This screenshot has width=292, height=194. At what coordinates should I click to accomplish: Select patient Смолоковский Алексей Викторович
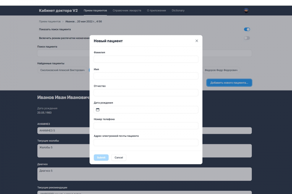click(x=62, y=70)
